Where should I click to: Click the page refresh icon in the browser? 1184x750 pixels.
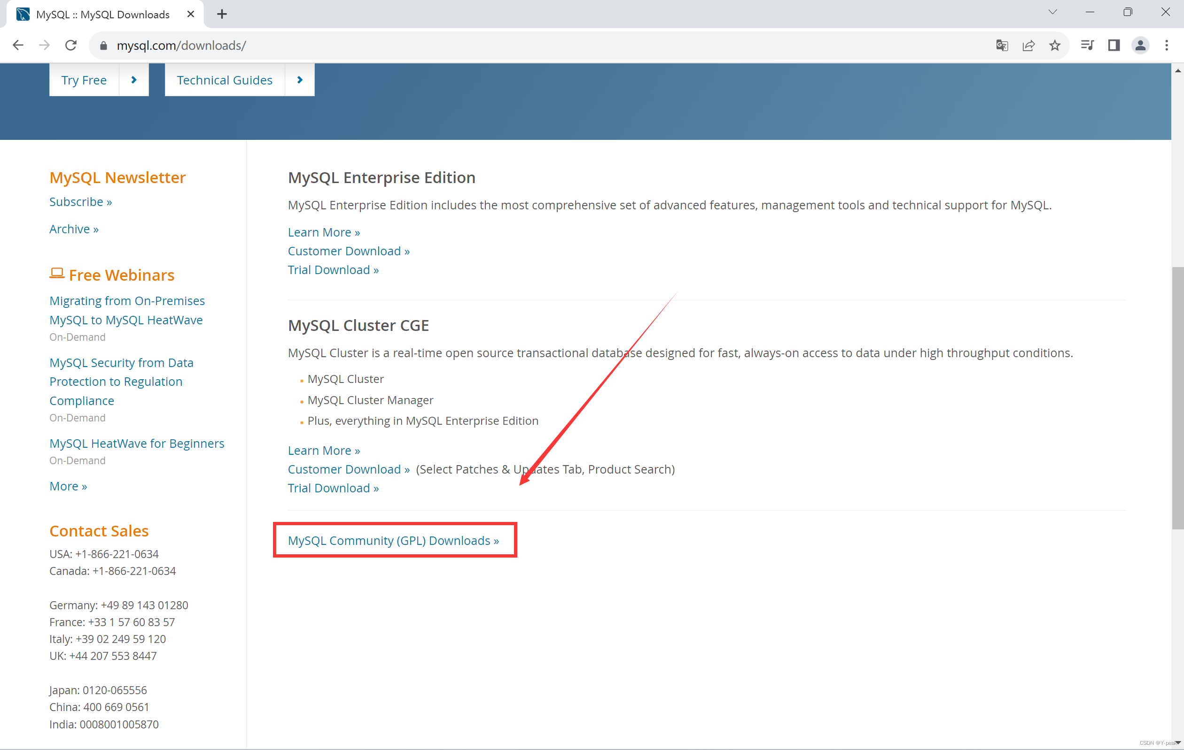[72, 46]
